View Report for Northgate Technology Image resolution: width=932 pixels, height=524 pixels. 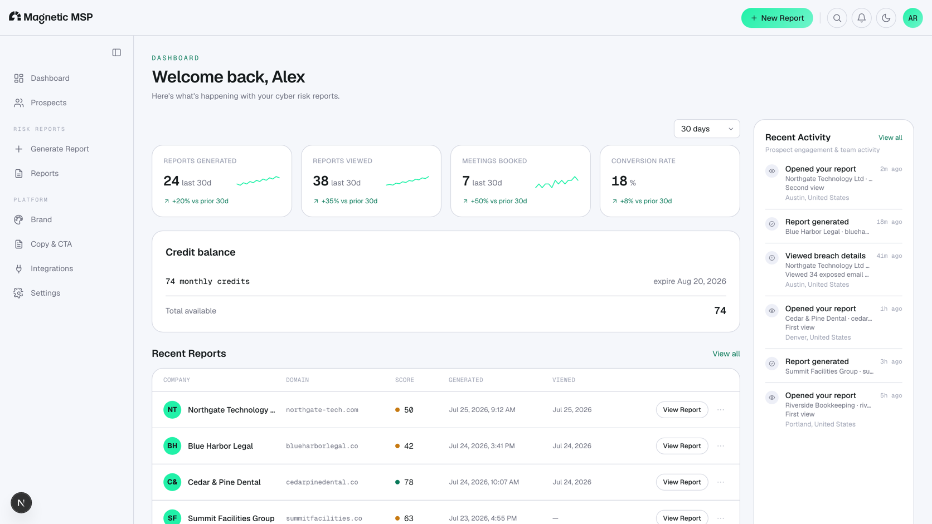[682, 410]
